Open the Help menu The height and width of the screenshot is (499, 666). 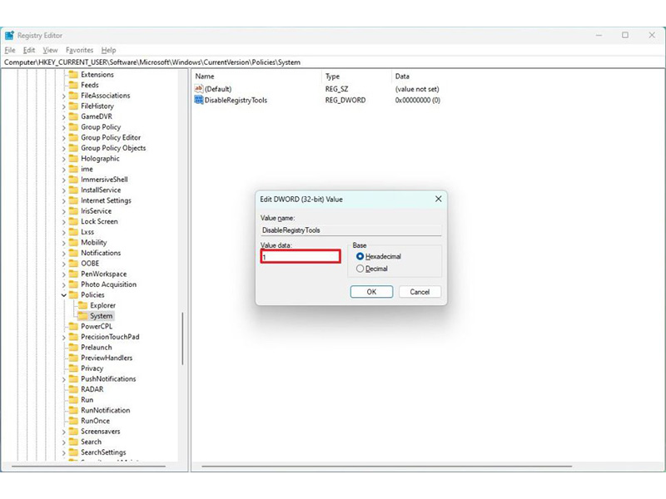tap(109, 50)
